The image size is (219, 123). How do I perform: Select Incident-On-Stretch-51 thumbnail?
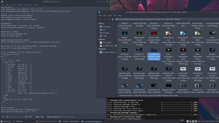coord(139,50)
